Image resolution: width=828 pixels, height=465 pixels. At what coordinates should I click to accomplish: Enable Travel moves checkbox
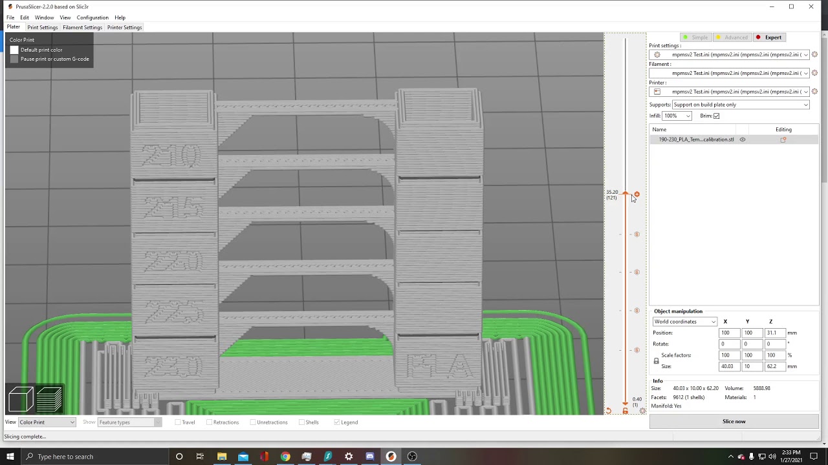(178, 422)
